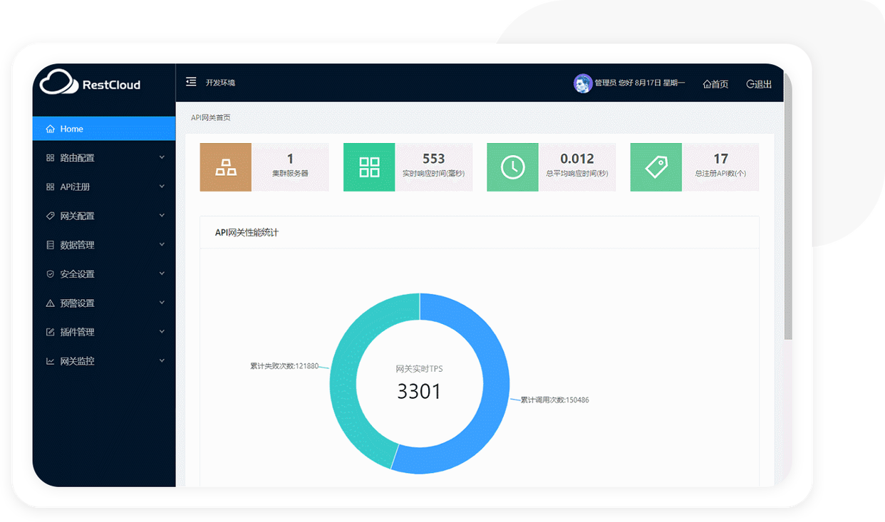The image size is (885, 522).
Task: Click the 网关监控 chart icon
Action: pyautogui.click(x=50, y=361)
